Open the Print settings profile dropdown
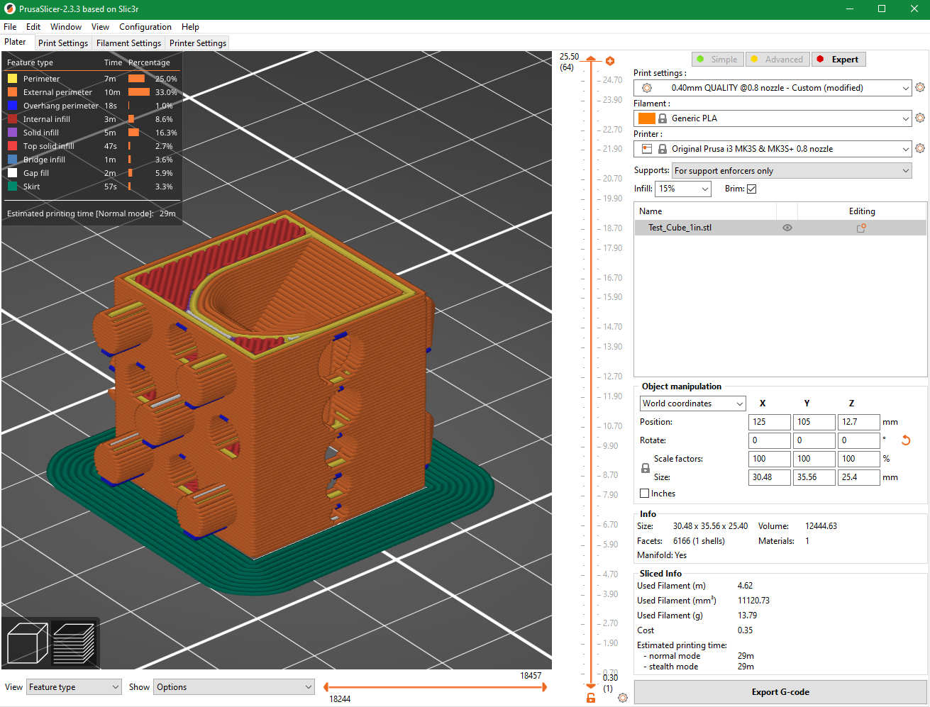Image resolution: width=930 pixels, height=707 pixels. pos(772,88)
